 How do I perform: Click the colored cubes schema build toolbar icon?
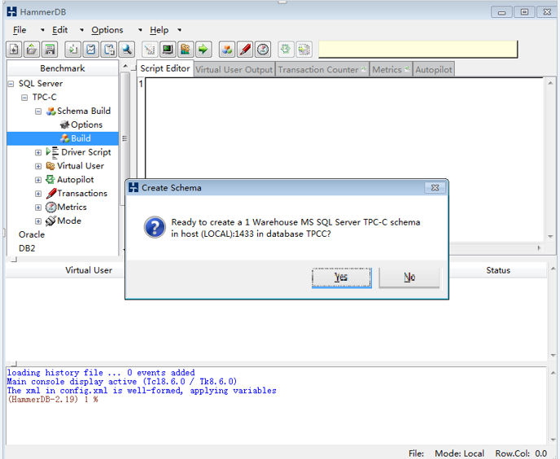(227, 50)
